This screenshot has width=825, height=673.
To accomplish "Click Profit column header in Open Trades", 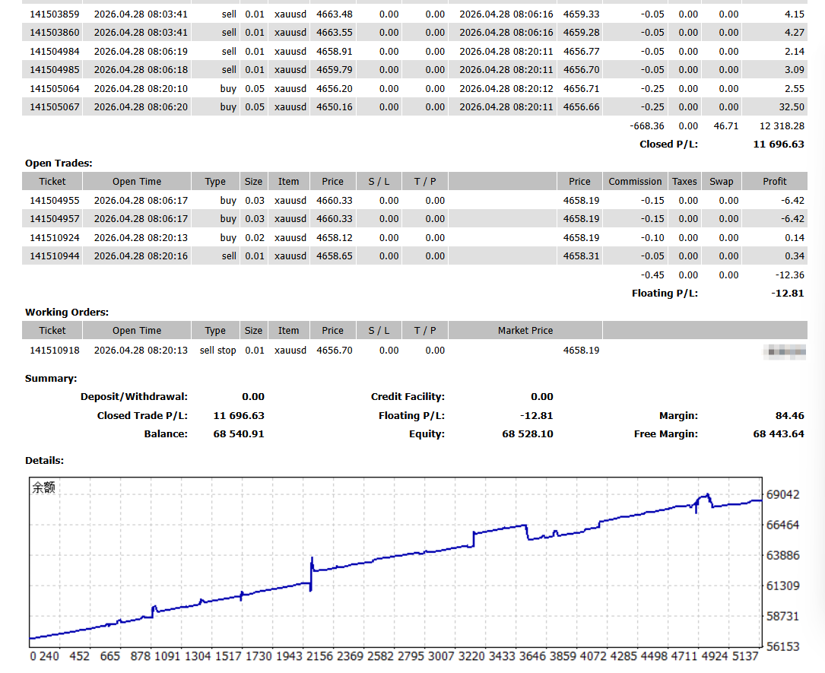I will (x=775, y=182).
